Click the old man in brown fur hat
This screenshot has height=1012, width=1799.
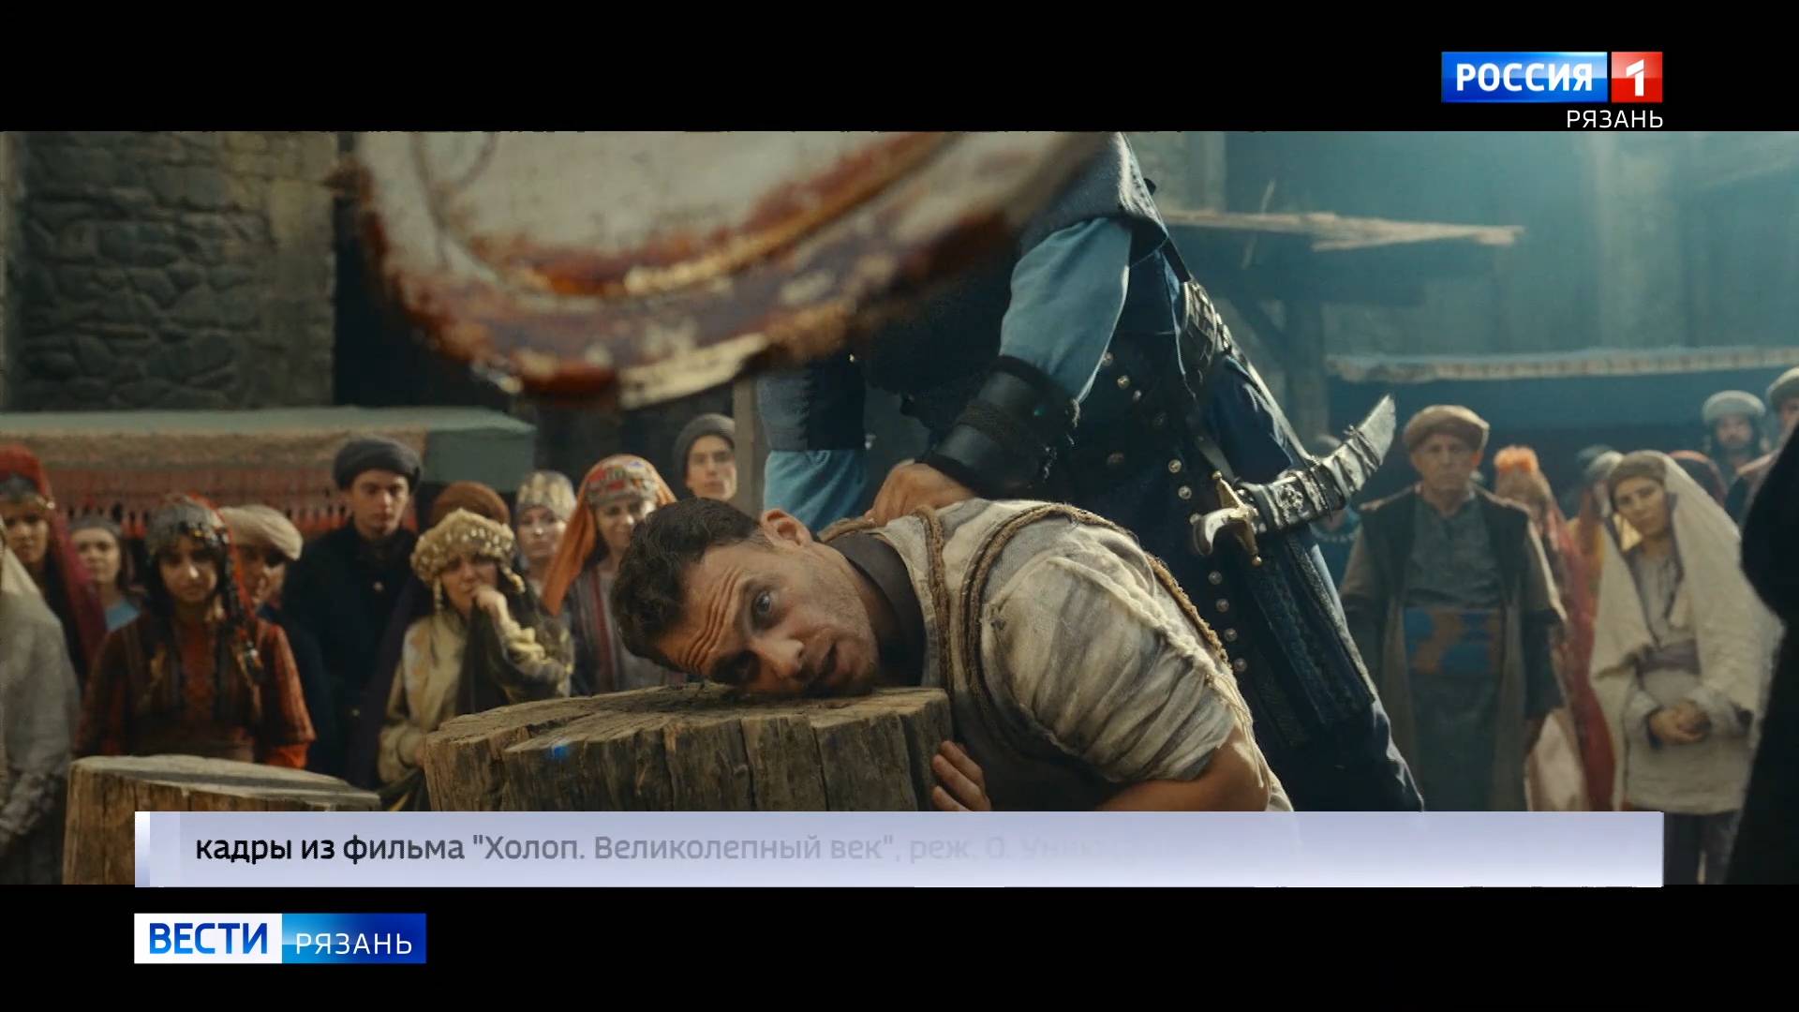point(1443,459)
